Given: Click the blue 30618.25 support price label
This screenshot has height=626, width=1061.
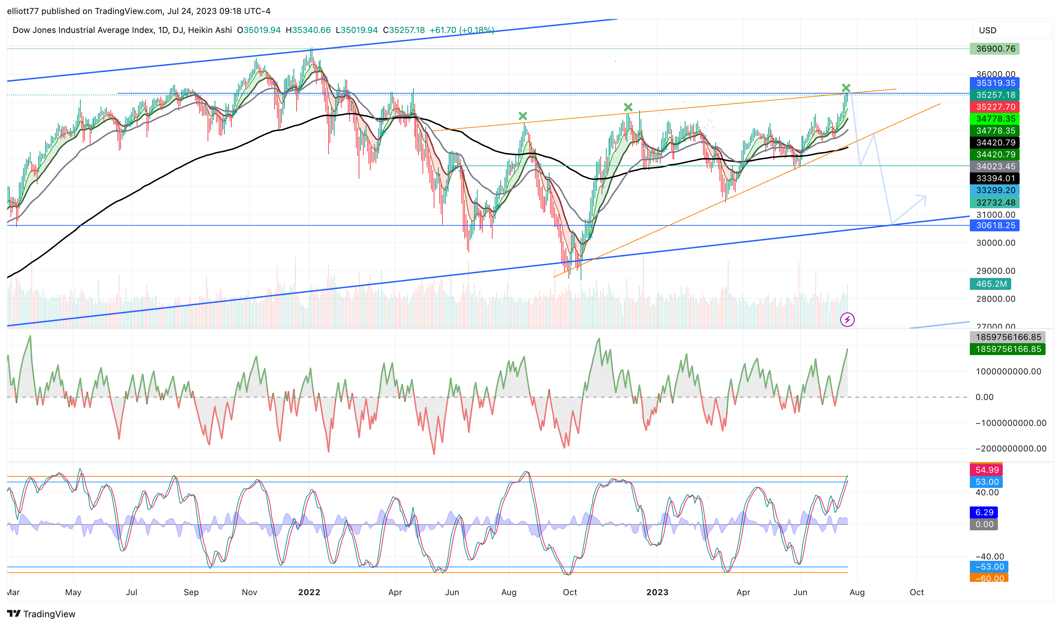Looking at the screenshot, I should click(x=994, y=225).
